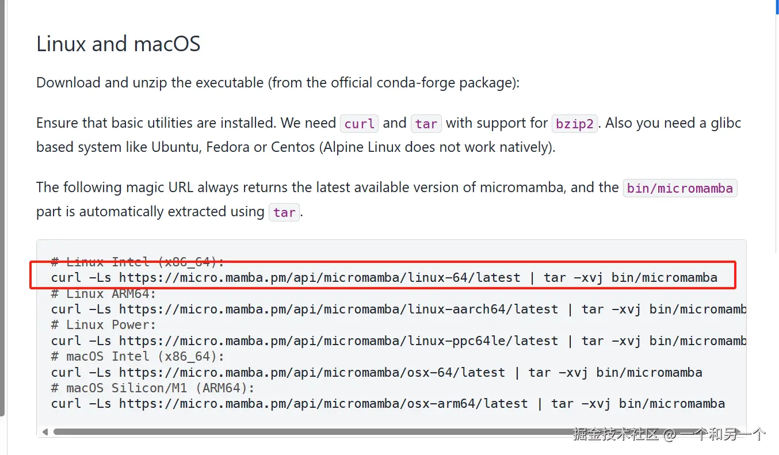Click the red-highlighted linux-64 curl command
Viewport: 779px width, 455px height.
384,278
